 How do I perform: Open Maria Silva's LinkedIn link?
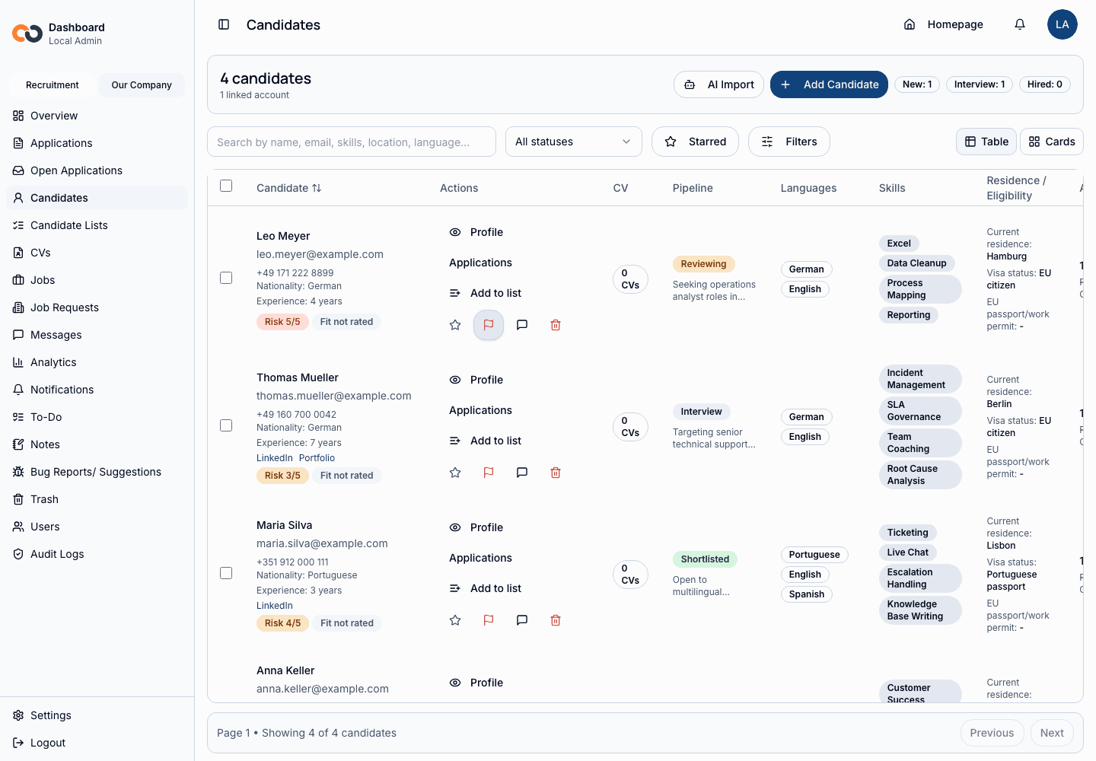[x=275, y=606]
